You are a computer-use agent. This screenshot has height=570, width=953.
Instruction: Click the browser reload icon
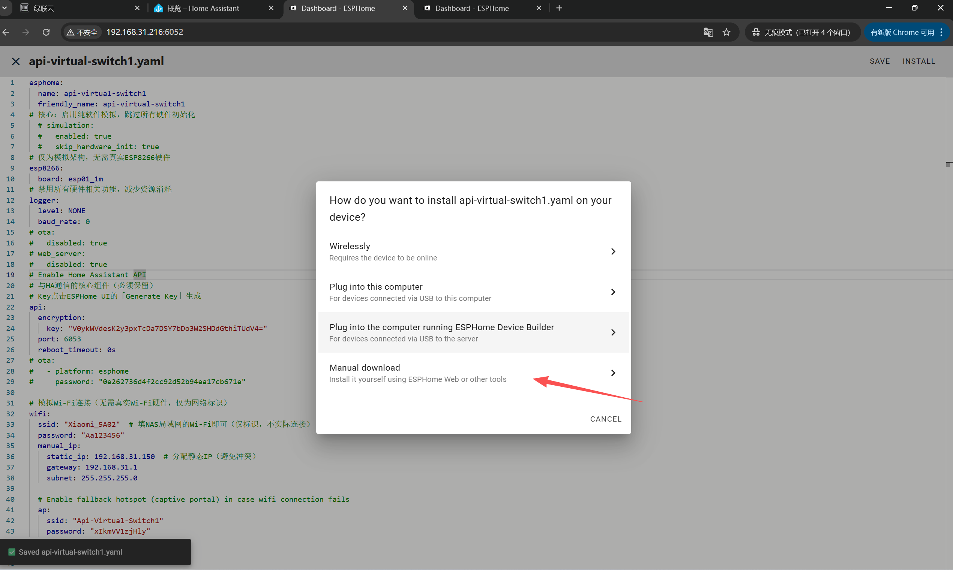46,32
